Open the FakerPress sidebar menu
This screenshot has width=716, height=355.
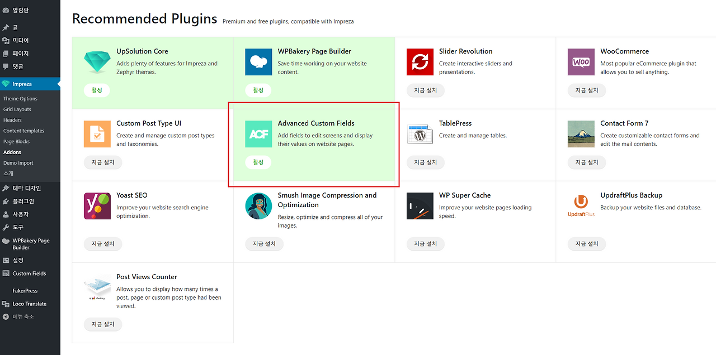(30, 291)
